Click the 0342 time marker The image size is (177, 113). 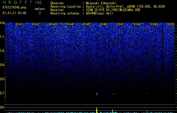click(x=36, y=24)
